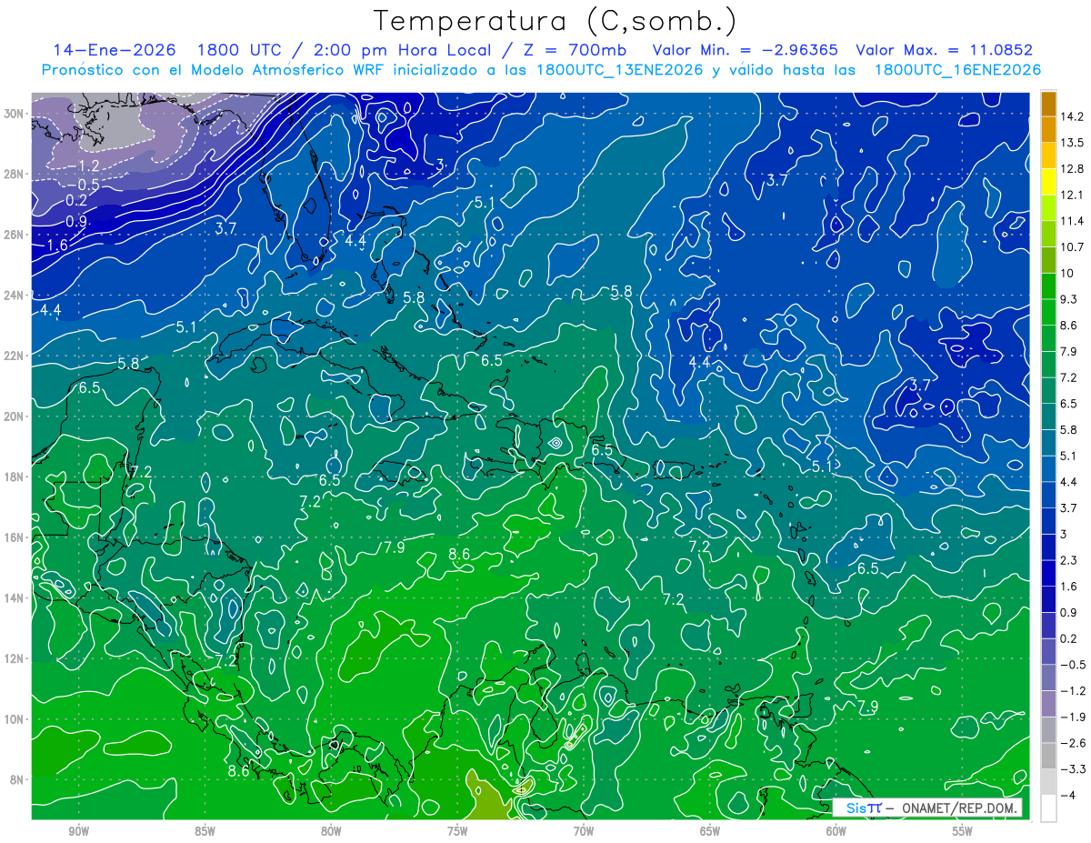The height and width of the screenshot is (843, 1091).
Task: Select the color bar swatch between 12.1 and 12.8
Action: tap(1048, 182)
